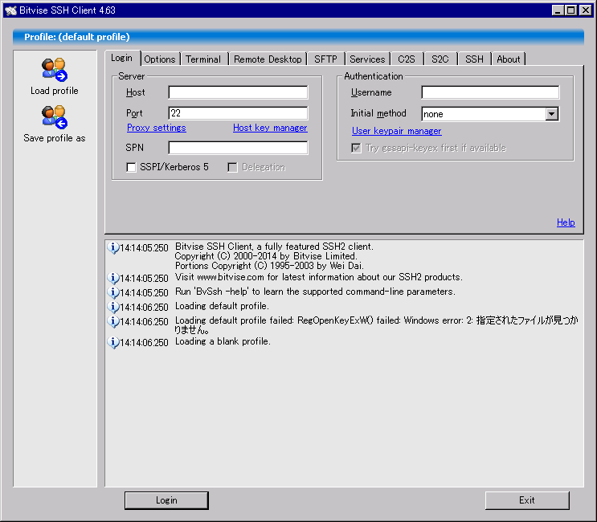Click info icon beside 'Loading a blank profile' entry
This screenshot has width=597, height=522.
pos(112,342)
